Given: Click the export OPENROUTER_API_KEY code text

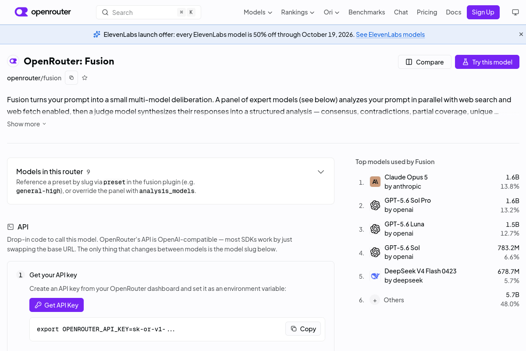Looking at the screenshot, I should [106, 329].
